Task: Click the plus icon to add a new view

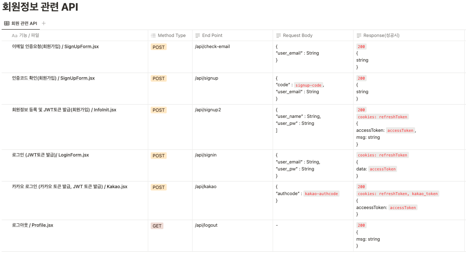Action: 44,23
